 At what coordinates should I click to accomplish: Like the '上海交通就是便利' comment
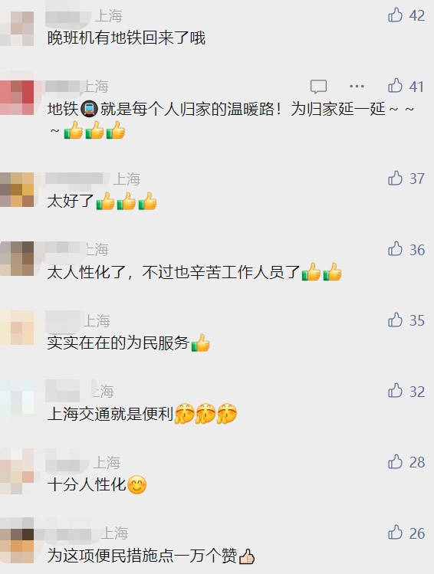pos(395,391)
